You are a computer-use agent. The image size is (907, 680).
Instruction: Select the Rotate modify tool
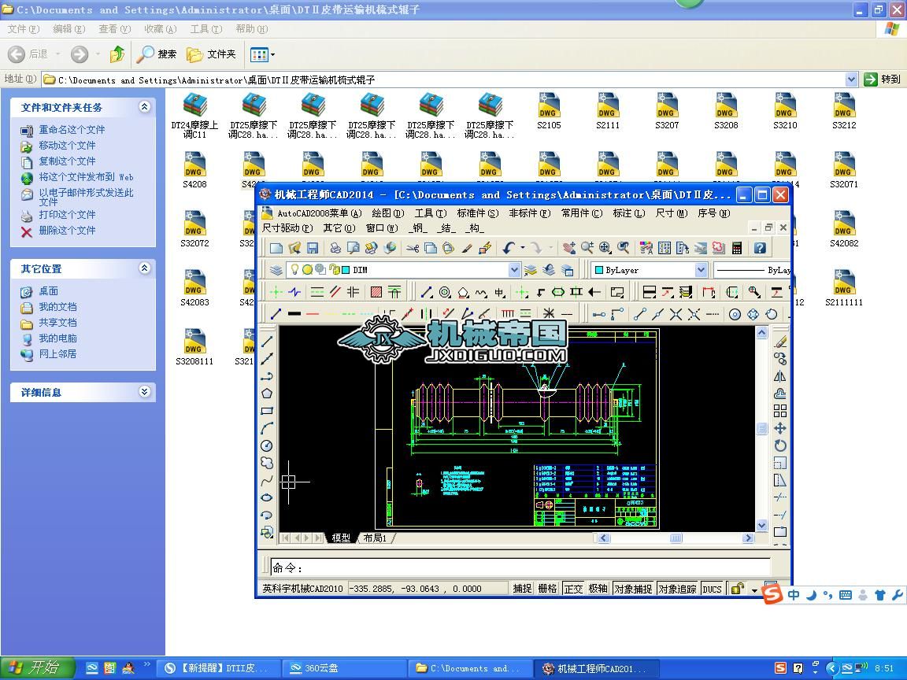(780, 445)
